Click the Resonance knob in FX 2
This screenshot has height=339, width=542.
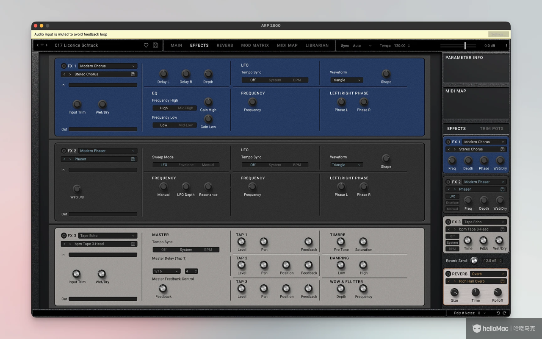coord(208,186)
